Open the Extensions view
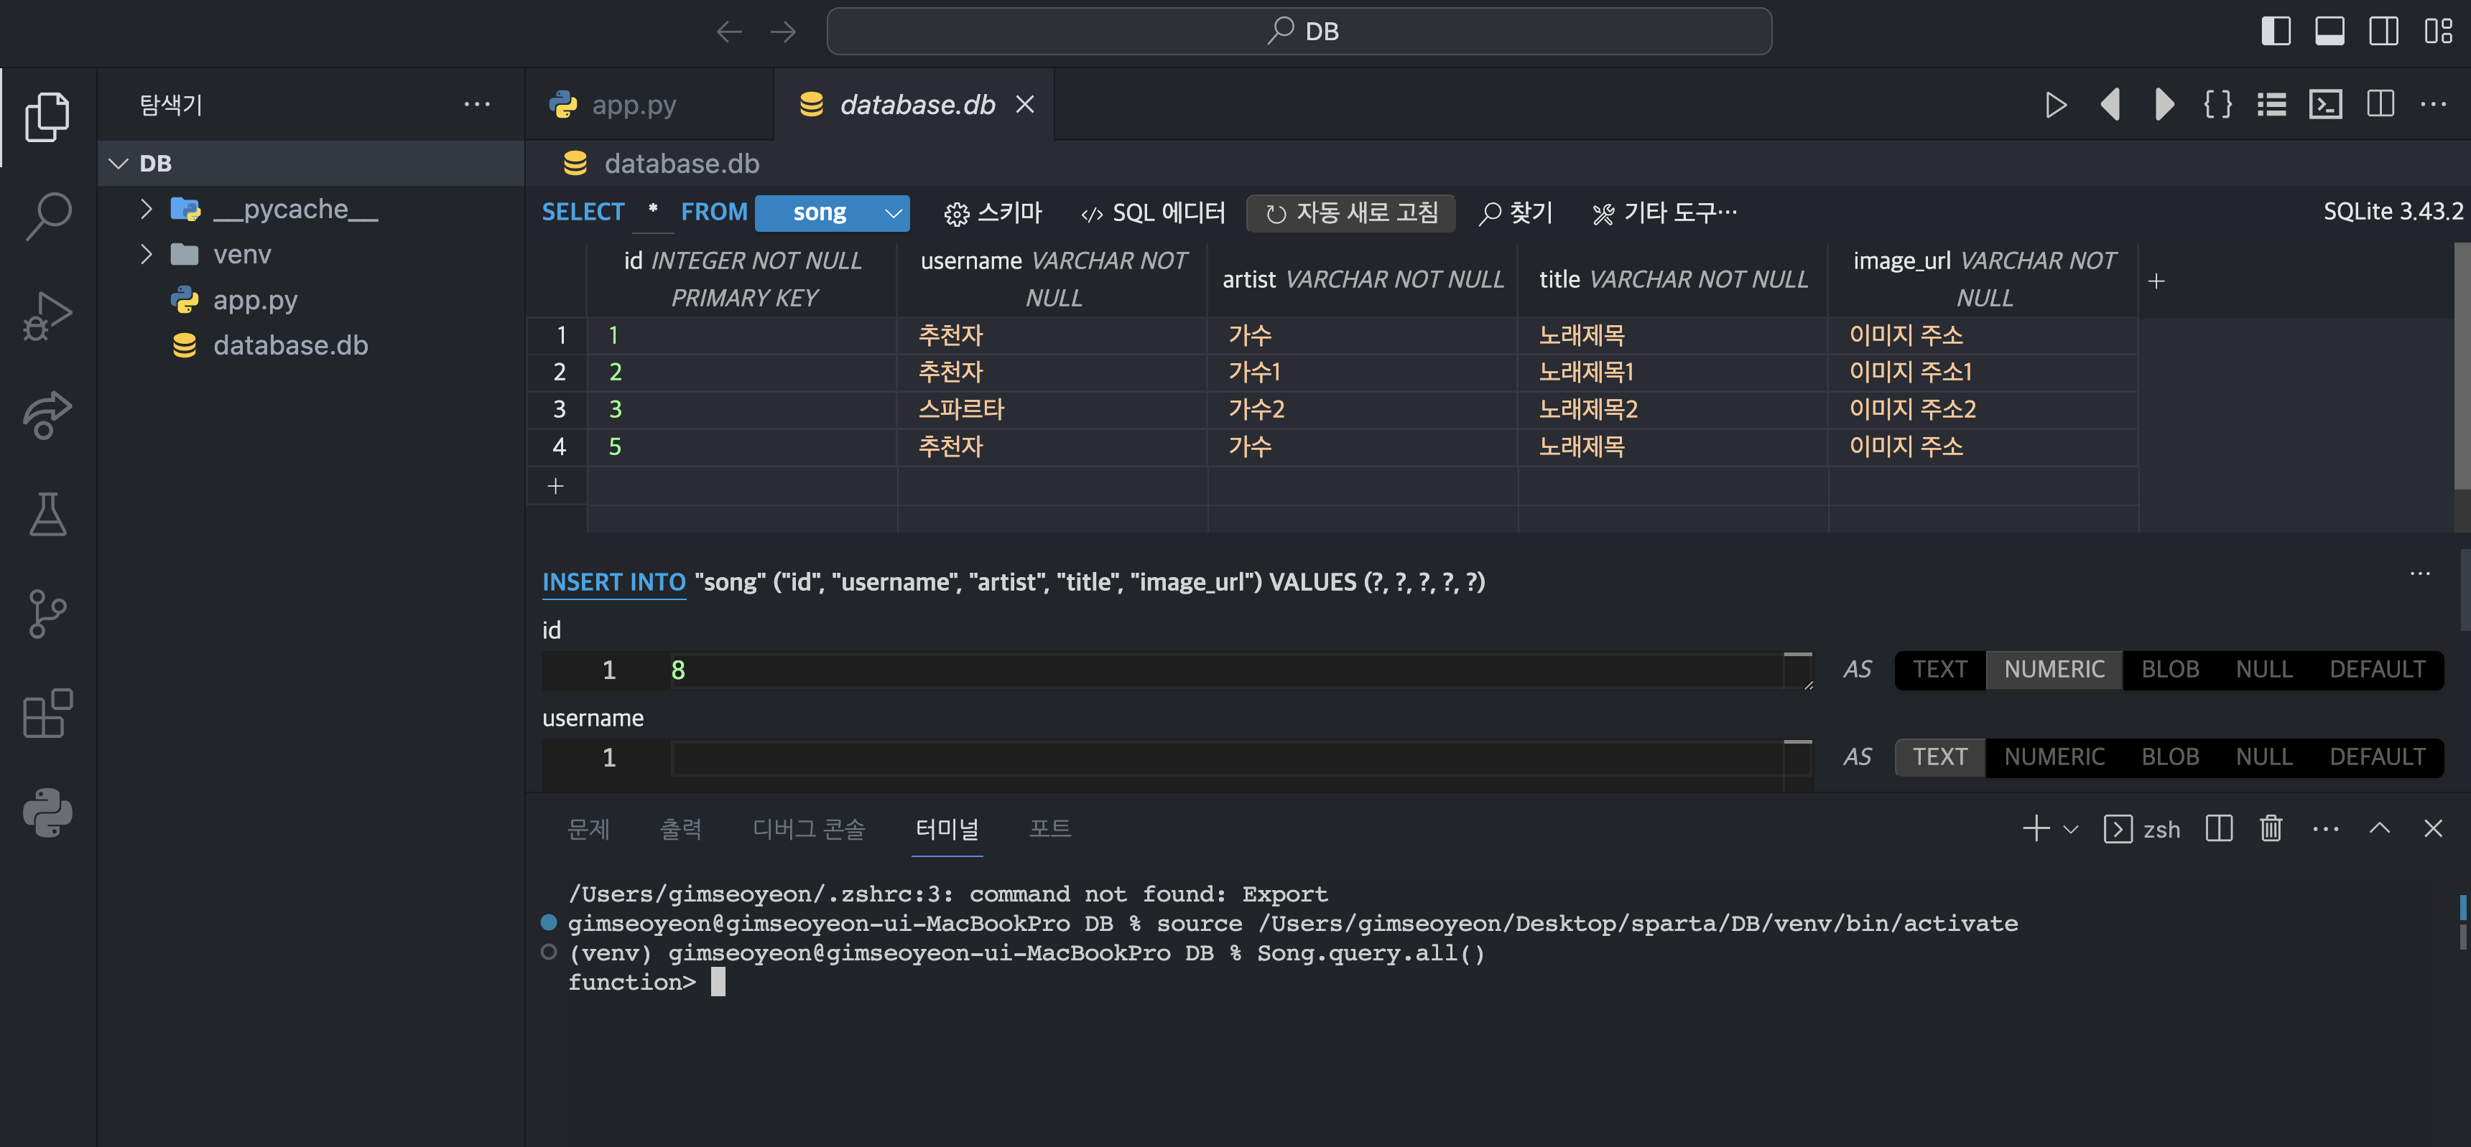Image resolution: width=2471 pixels, height=1147 pixels. (x=47, y=714)
